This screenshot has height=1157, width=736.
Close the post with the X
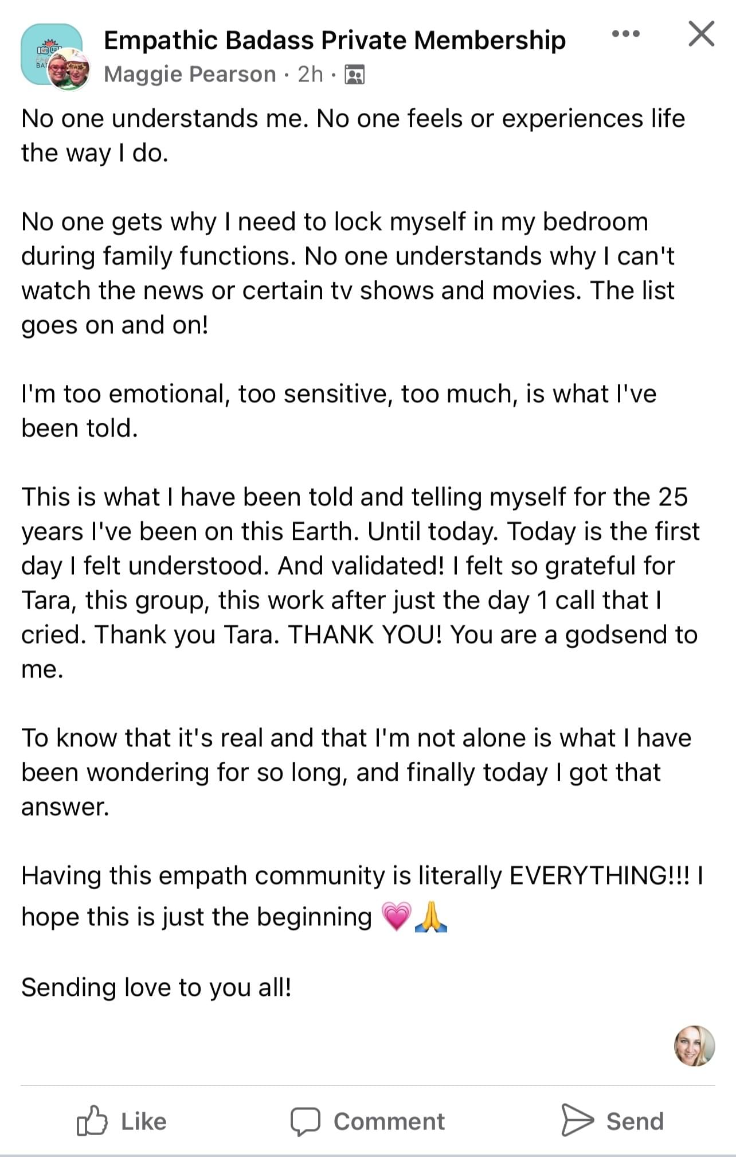tap(701, 34)
